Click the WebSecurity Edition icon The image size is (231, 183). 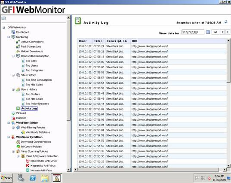click(13, 137)
